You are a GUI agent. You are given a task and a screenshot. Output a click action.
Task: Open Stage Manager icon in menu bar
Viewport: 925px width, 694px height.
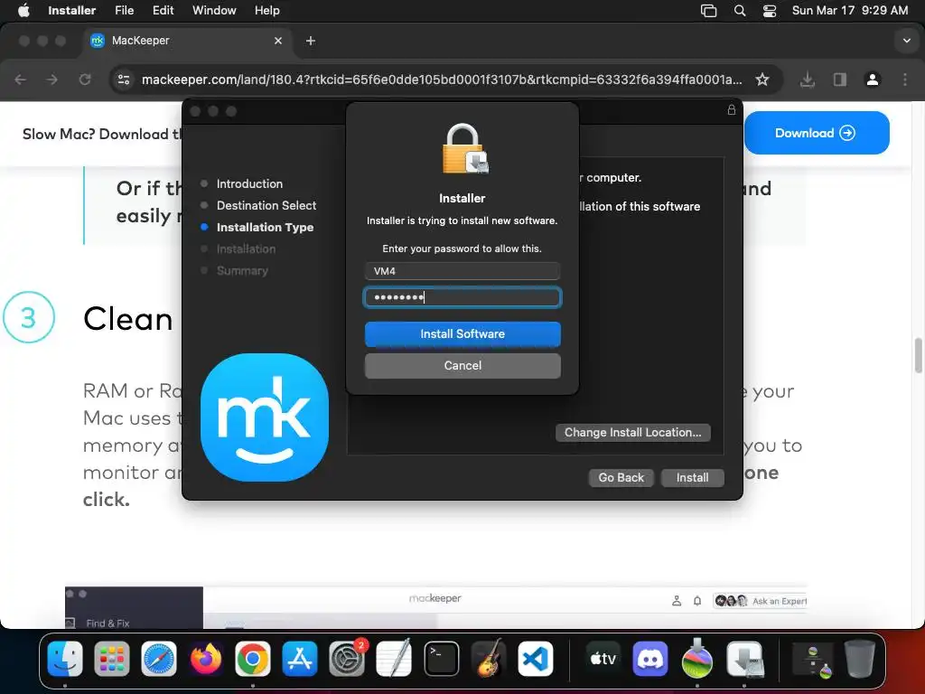[x=708, y=11]
